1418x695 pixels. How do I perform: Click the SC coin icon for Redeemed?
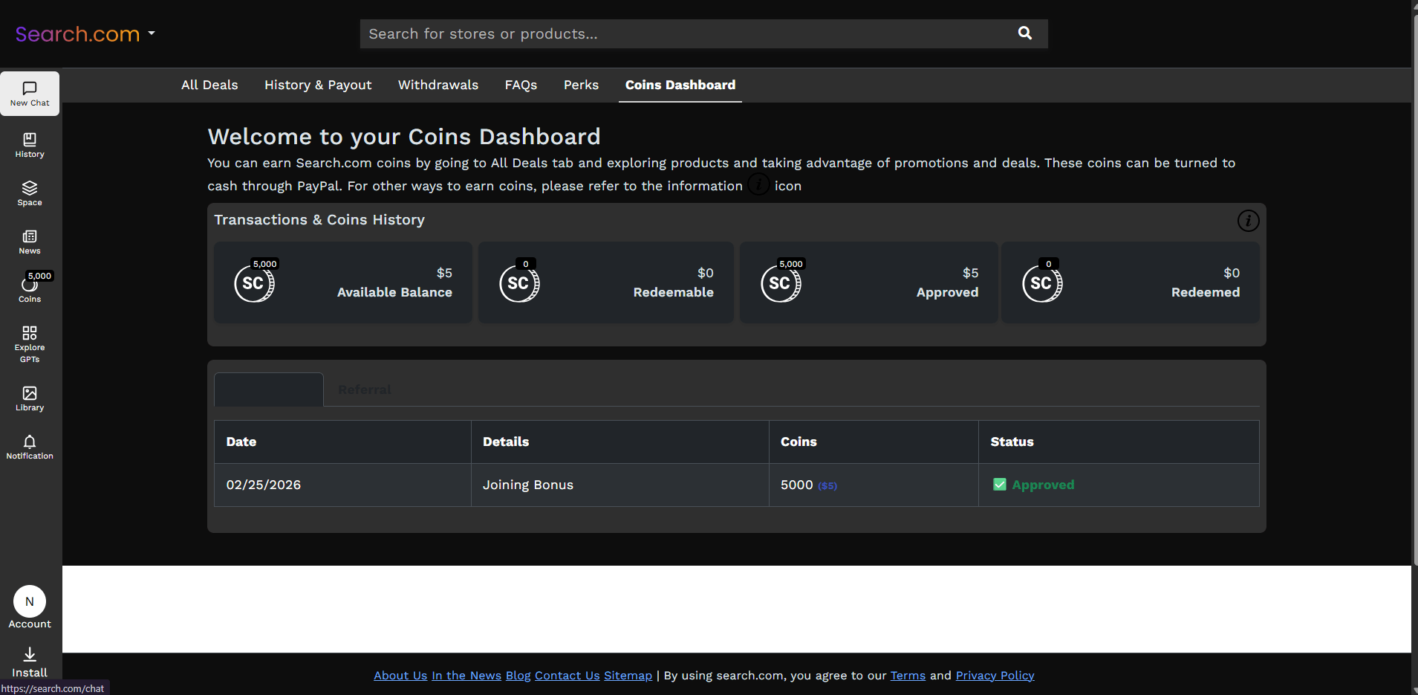[x=1042, y=282]
